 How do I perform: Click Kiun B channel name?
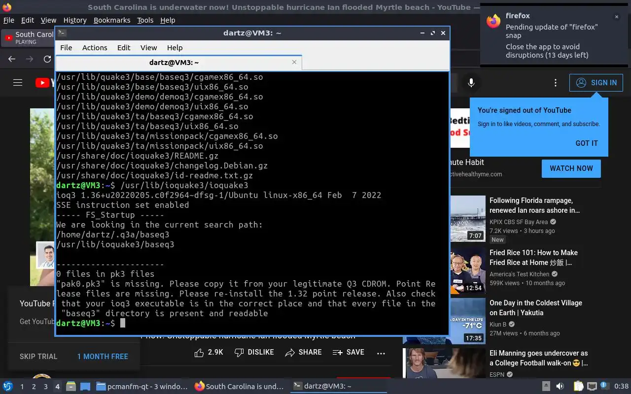pos(498,325)
